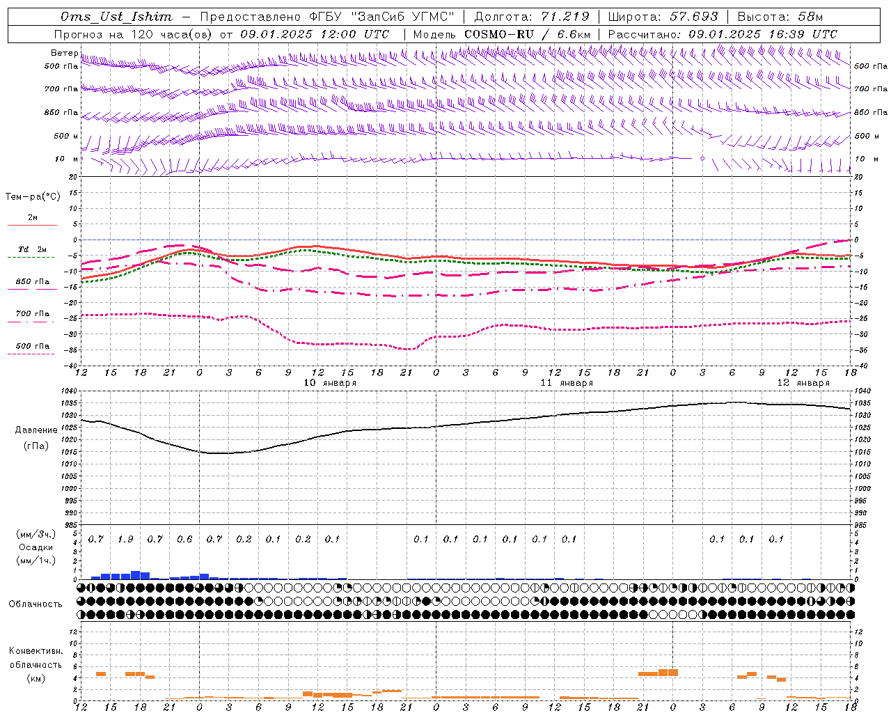Click the (мм/3ч.) precipitation unit label
891x713 pixels.
(36, 535)
